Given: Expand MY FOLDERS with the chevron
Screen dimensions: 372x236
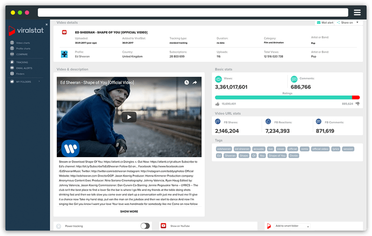Looking at the screenshot, I should pos(39,82).
